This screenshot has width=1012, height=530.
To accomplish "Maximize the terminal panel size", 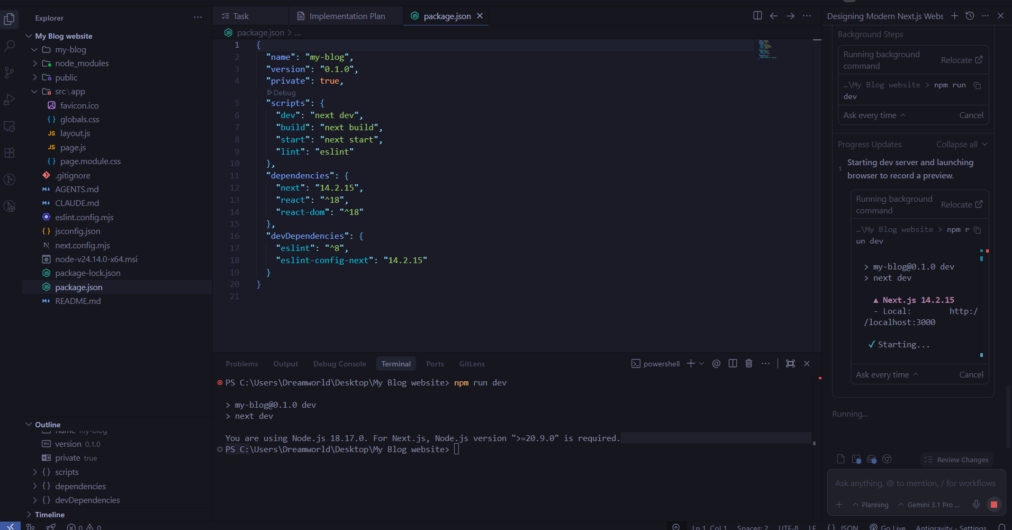I will coord(790,363).
